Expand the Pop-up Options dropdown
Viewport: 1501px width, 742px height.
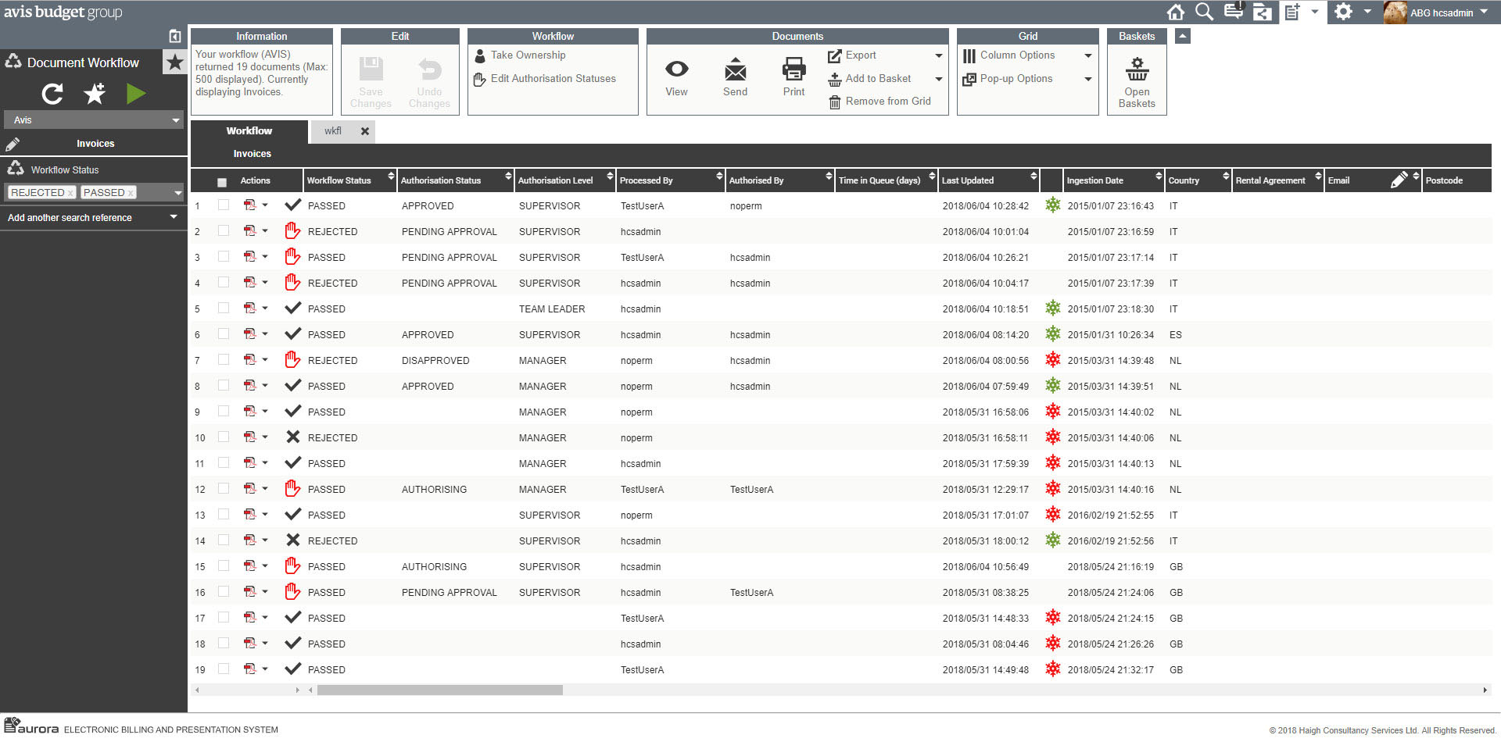pos(1087,79)
